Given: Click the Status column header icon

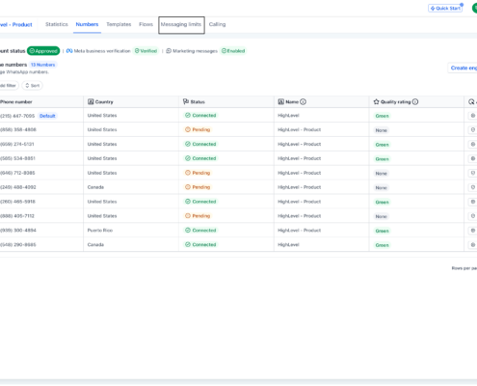Looking at the screenshot, I should (186, 101).
